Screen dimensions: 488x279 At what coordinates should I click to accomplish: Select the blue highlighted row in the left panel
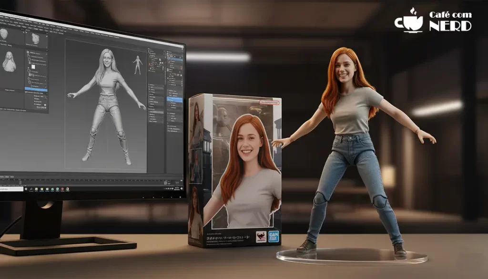coord(36,90)
